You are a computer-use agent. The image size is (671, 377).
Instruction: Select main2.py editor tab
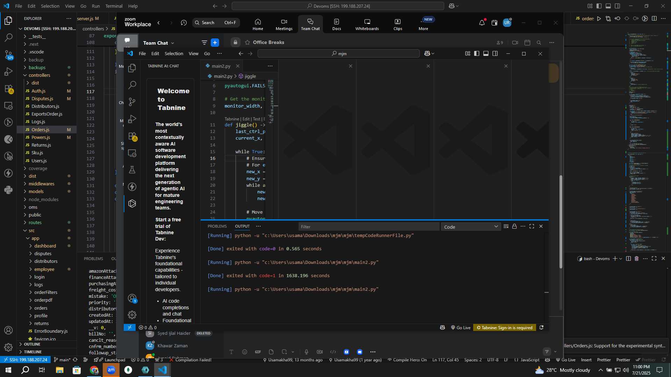coord(221,66)
